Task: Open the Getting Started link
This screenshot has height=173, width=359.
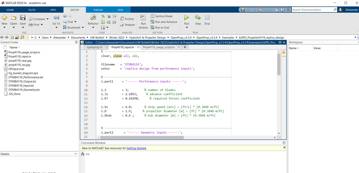Action: tap(136, 148)
